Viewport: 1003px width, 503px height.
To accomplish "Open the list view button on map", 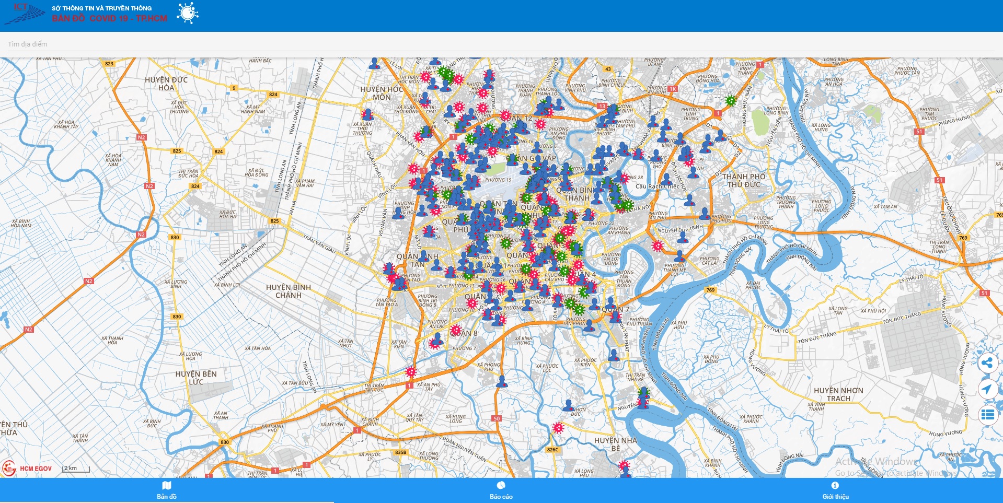I will [987, 415].
